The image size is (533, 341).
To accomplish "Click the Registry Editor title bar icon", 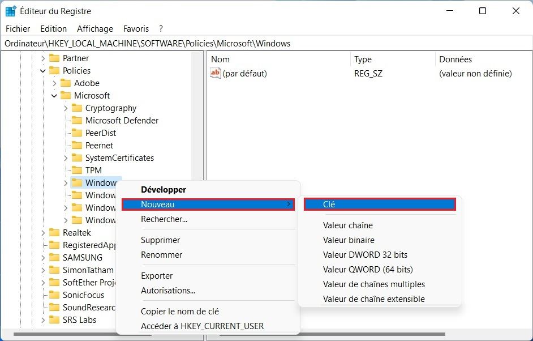I will (10, 10).
